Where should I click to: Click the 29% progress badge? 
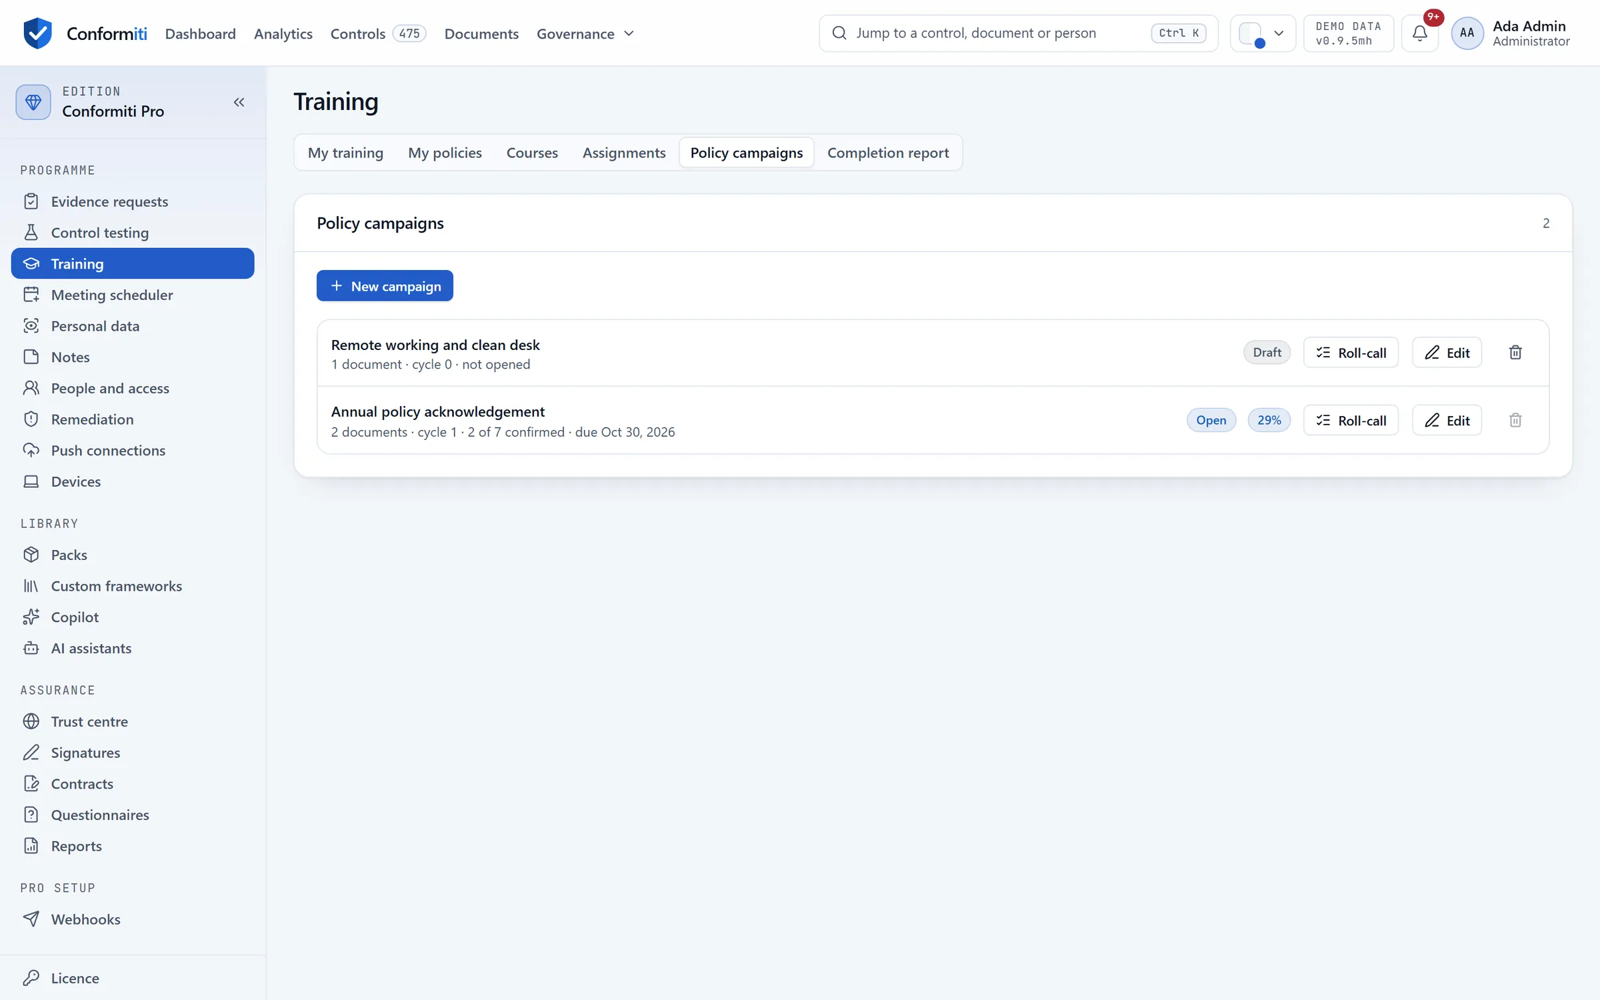[1269, 420]
